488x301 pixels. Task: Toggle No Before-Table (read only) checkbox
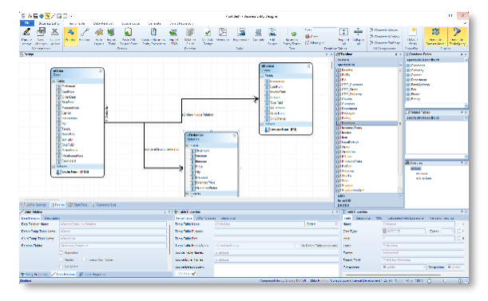(x=298, y=246)
